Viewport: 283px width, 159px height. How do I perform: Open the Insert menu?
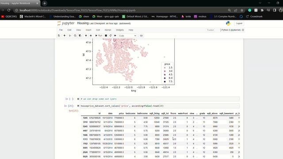pyautogui.click(x=88, y=30)
